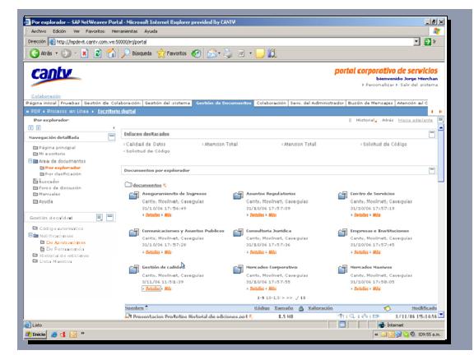Image resolution: width=474 pixels, height=355 pixels.
Task: Click the Print icon in toolbar
Action: tap(228, 53)
